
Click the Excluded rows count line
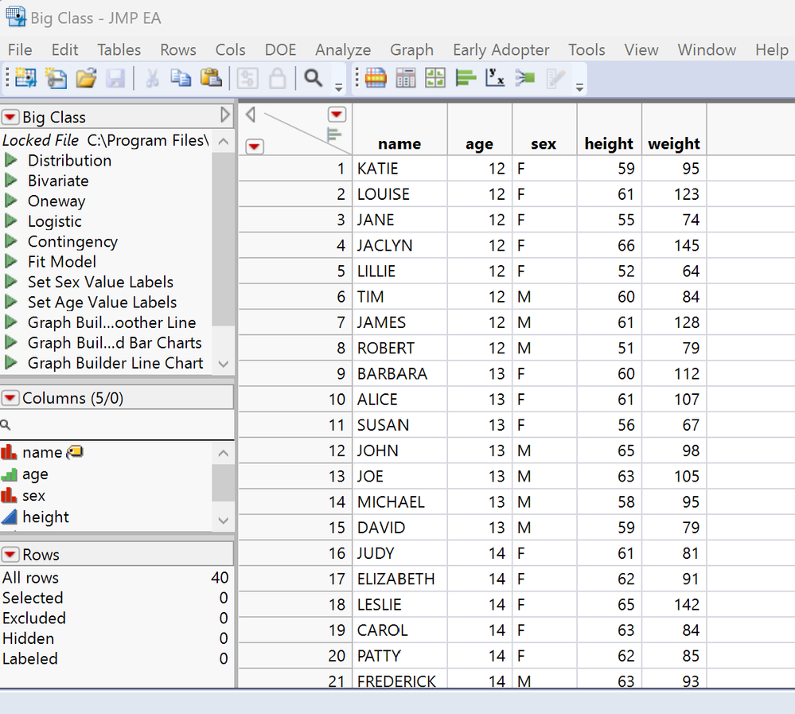115,618
